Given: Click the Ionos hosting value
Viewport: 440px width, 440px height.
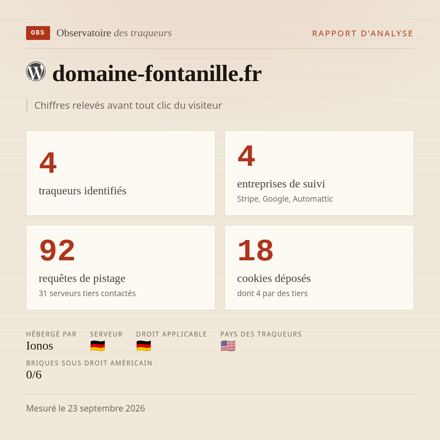Looking at the screenshot, I should (40, 346).
